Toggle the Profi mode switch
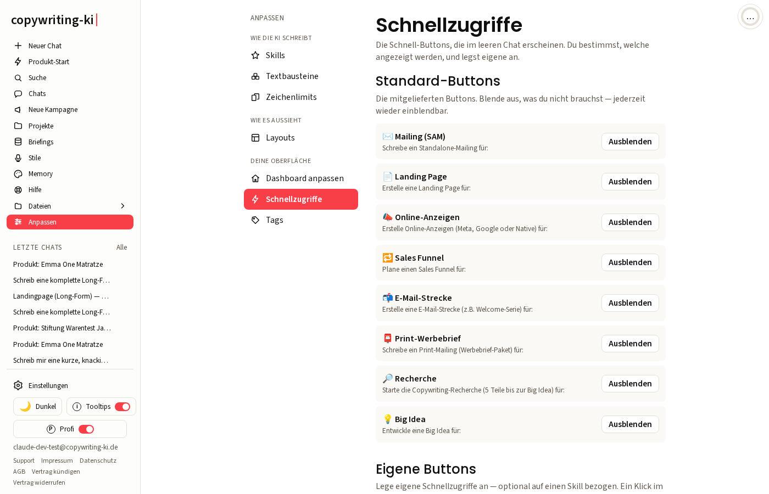769x494 pixels. (x=86, y=429)
